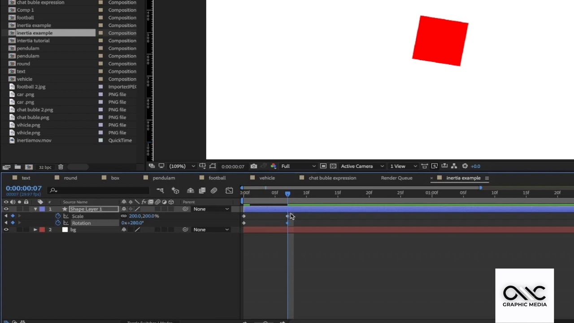
Task: Go to previous keyframe on Scale
Action: point(6,216)
